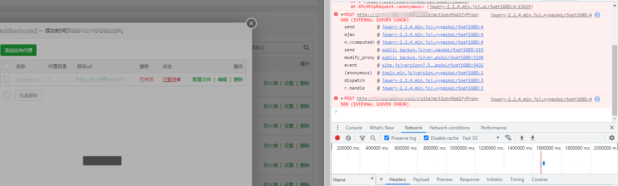Click the 1600000 ms mark in the network overview

pos(548,148)
